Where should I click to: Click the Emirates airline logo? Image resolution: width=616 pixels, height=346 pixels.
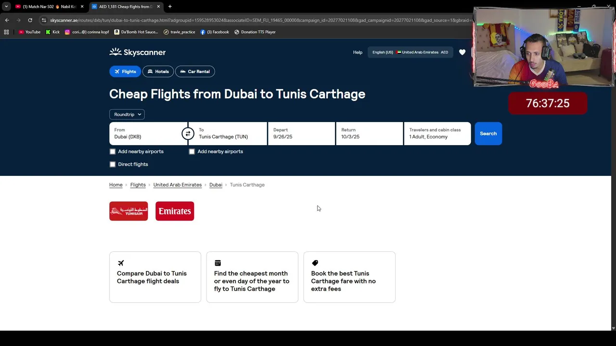tap(175, 211)
